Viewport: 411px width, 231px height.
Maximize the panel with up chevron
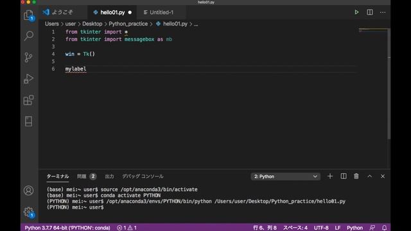pos(370,176)
